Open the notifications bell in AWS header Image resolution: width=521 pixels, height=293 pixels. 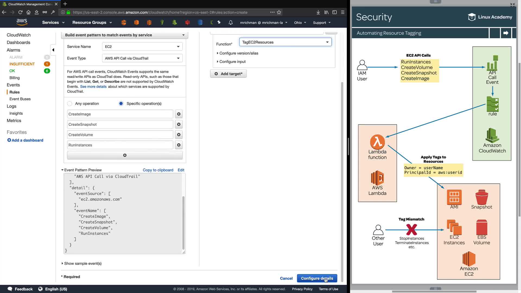[231, 23]
